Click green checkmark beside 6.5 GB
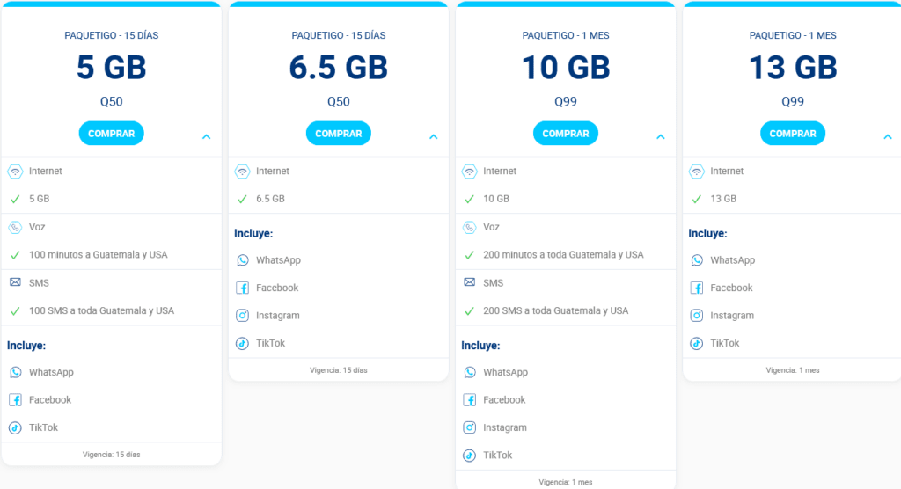Viewport: 901px width, 489px height. (242, 199)
